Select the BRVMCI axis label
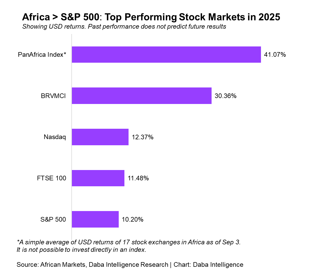 (x=53, y=96)
